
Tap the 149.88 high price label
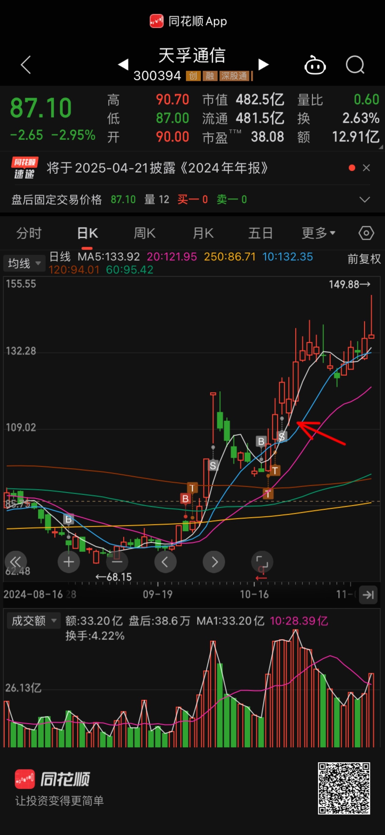coord(350,284)
